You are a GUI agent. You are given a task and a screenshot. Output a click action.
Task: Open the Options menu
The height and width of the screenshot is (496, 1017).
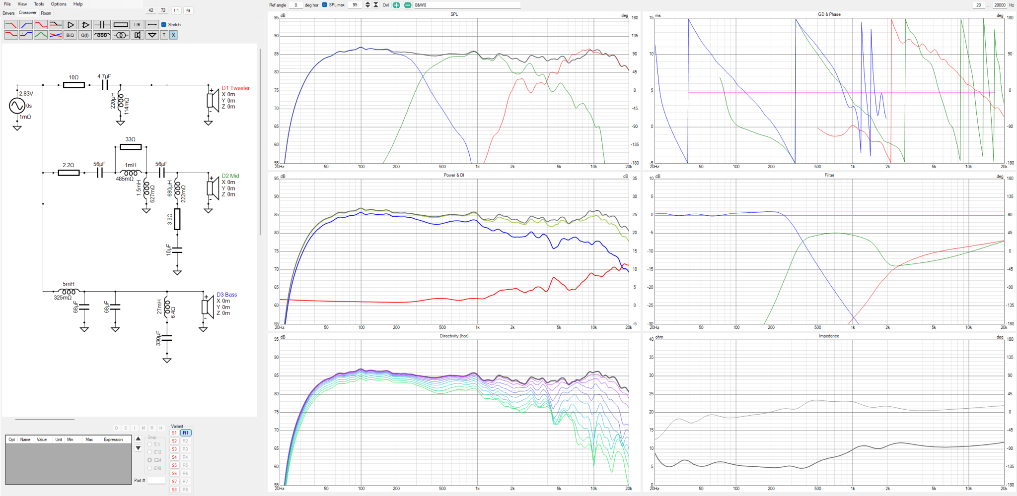pos(59,4)
